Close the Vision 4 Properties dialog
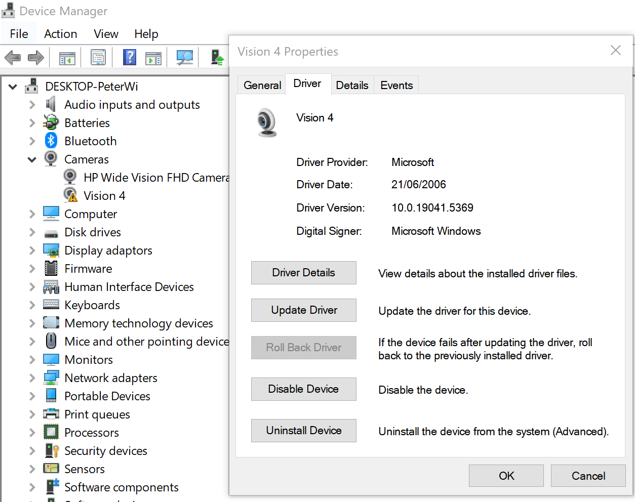 pyautogui.click(x=616, y=50)
